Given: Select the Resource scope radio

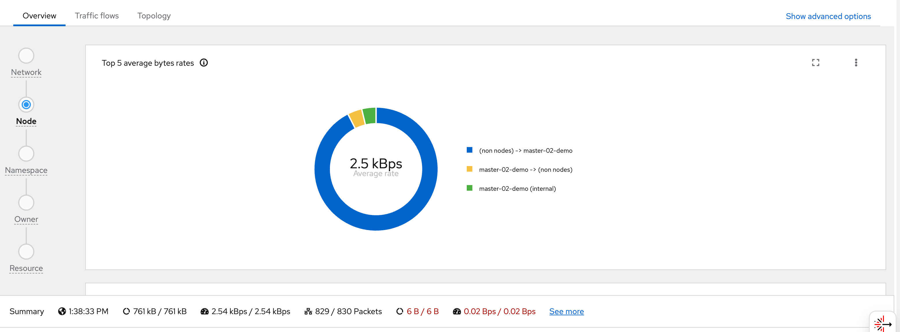Looking at the screenshot, I should (26, 252).
